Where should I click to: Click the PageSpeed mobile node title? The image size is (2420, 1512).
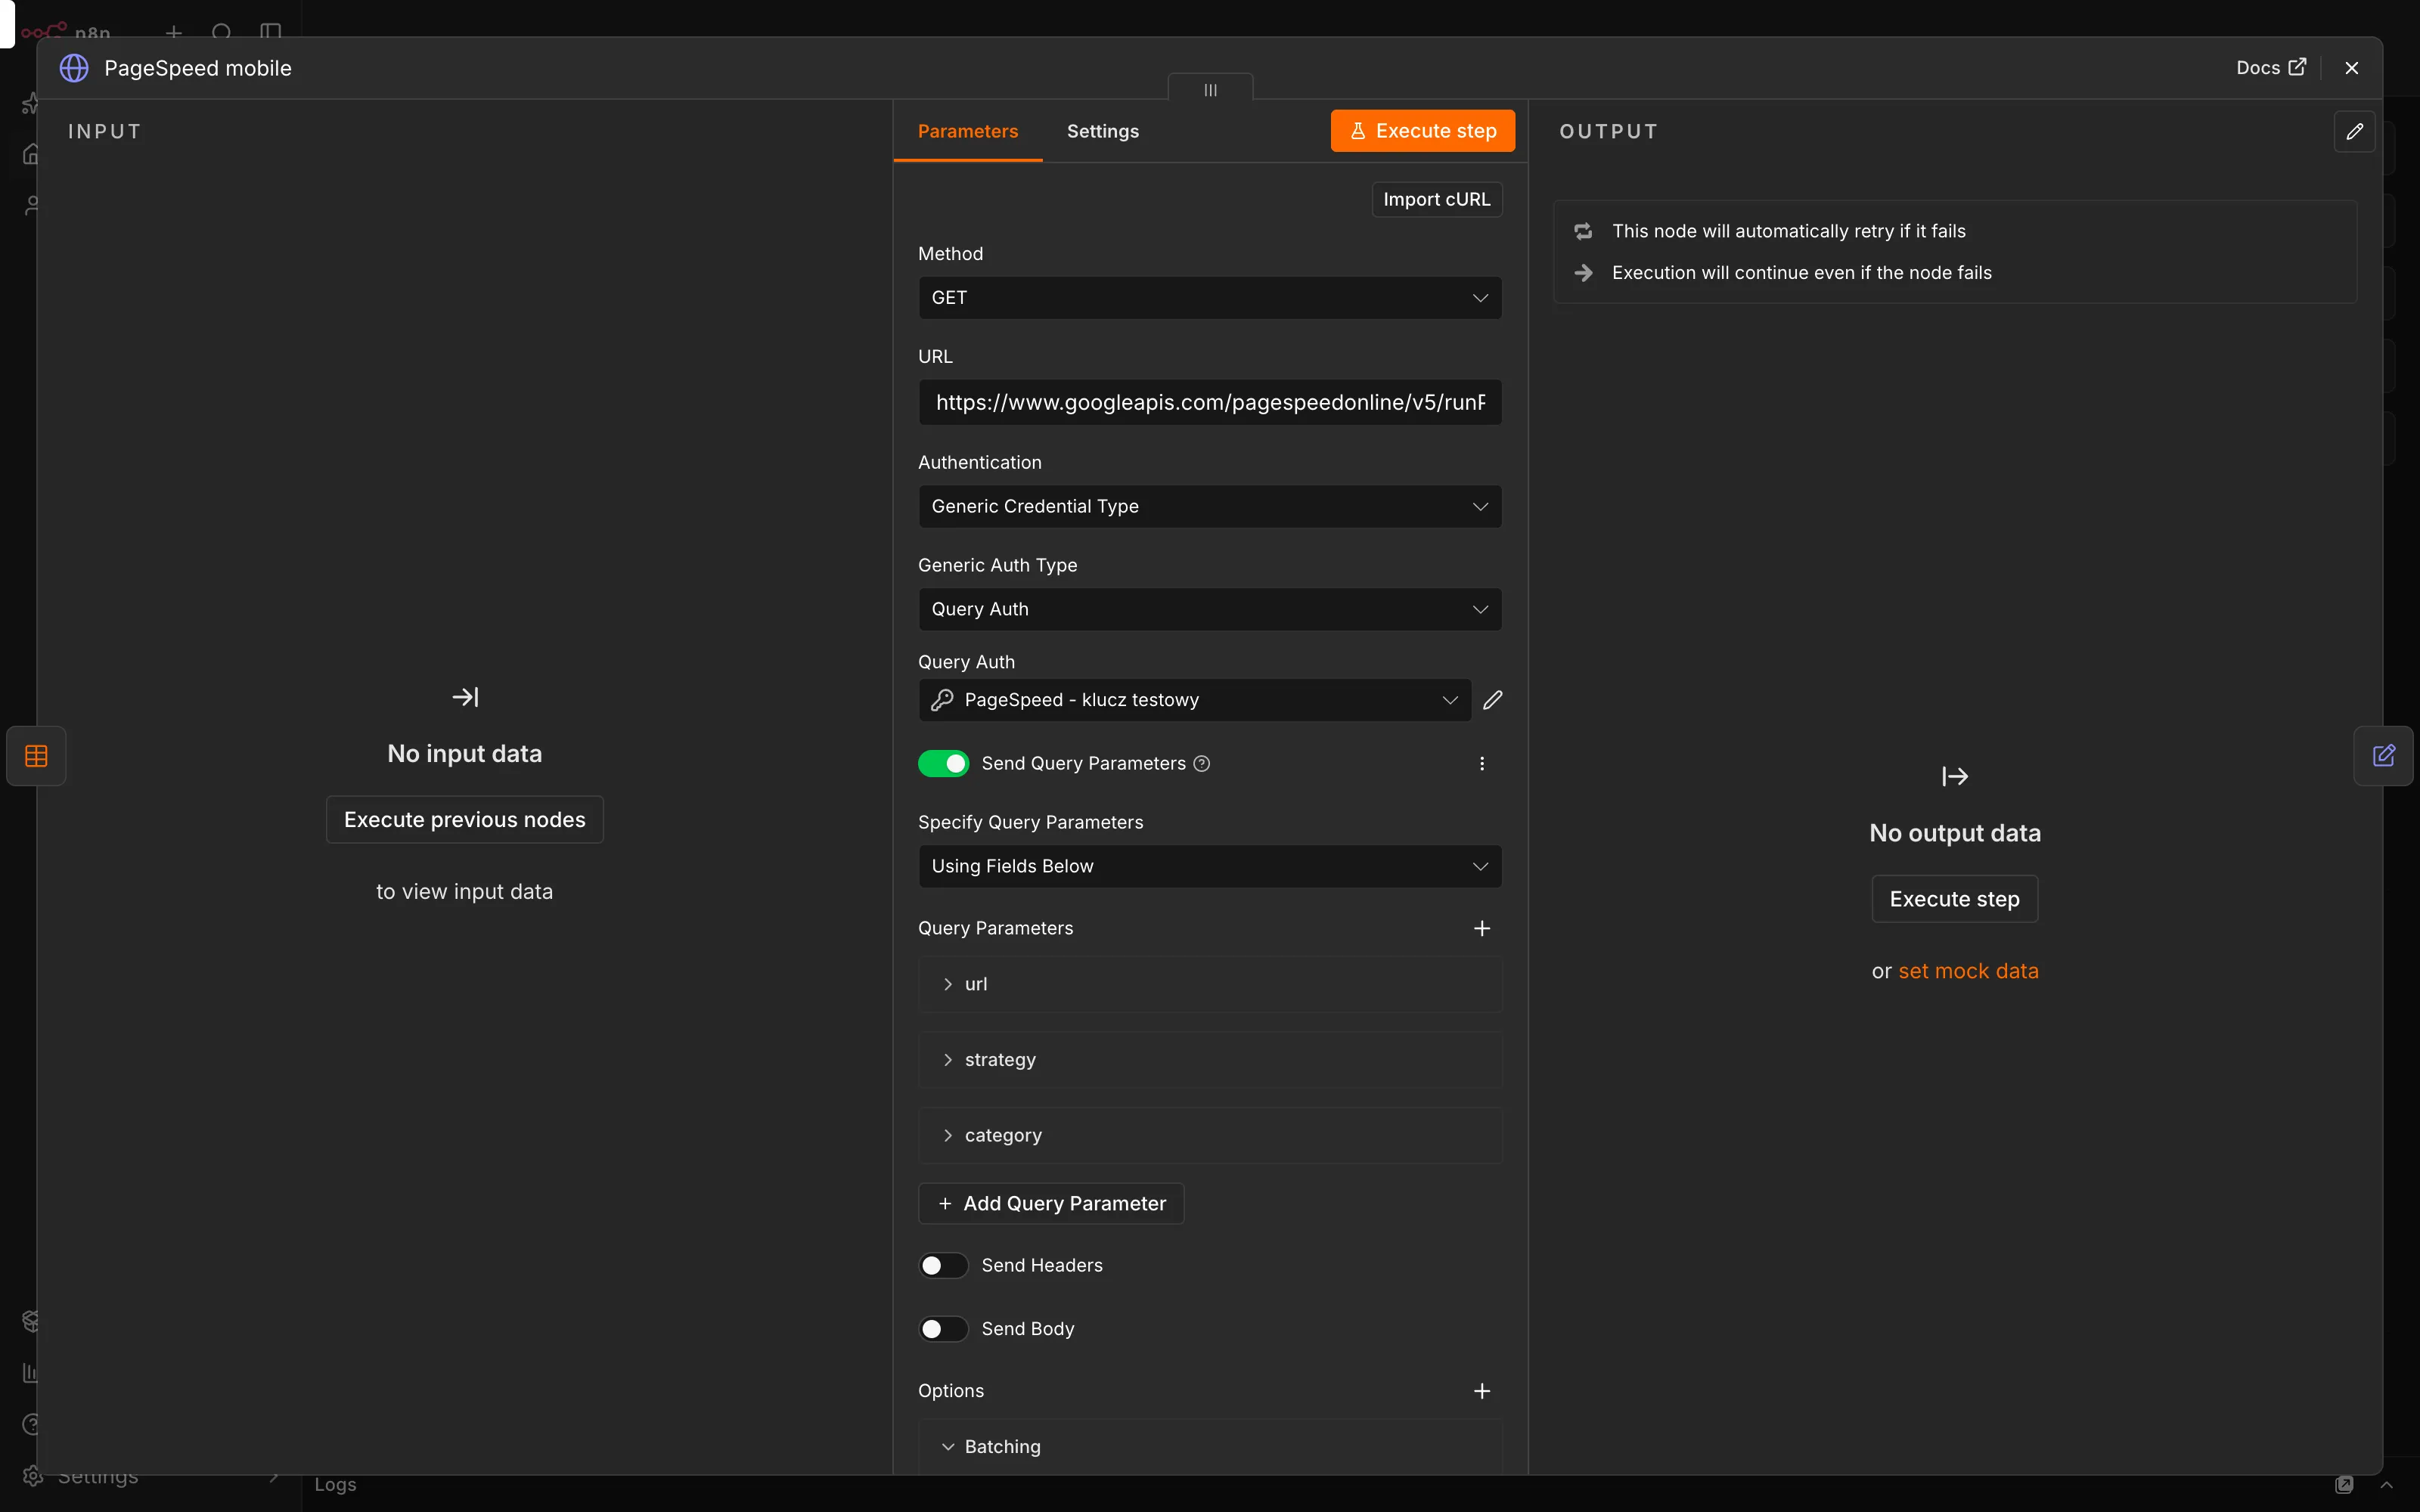tap(198, 68)
